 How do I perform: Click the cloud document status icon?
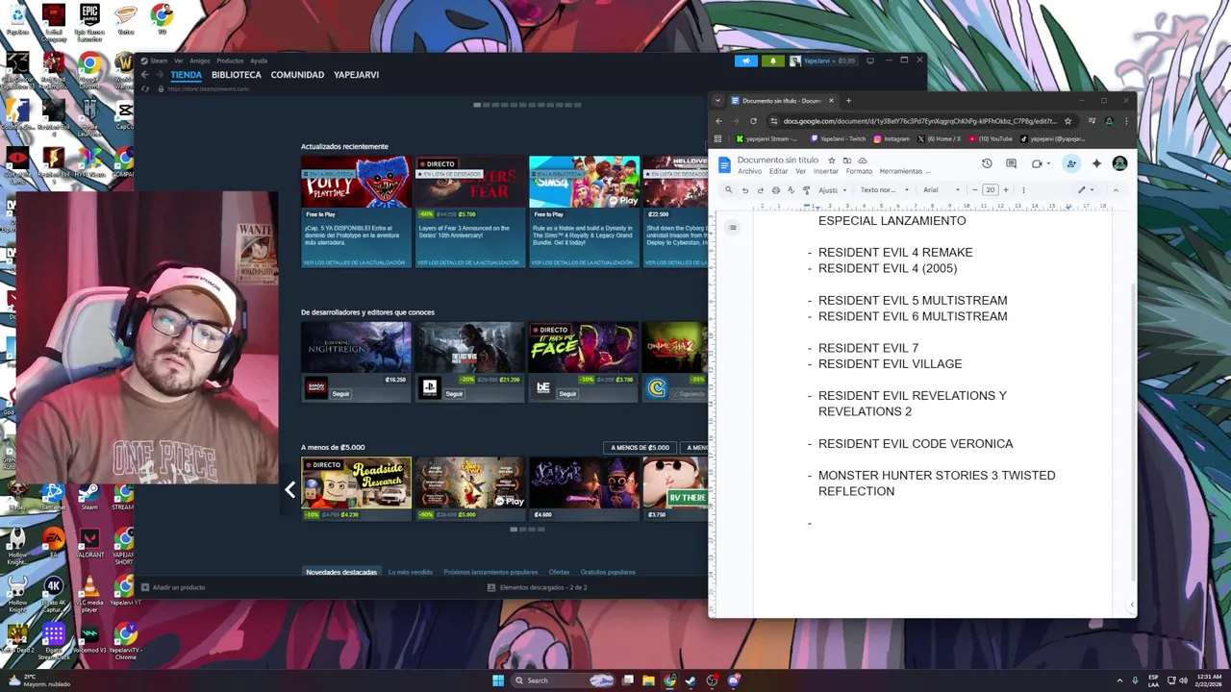tap(863, 161)
